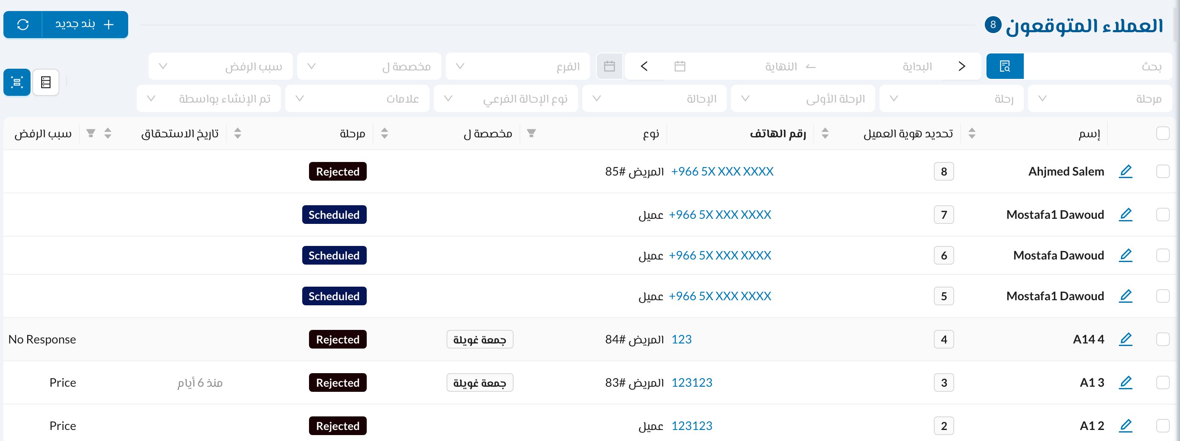
Task: Click the بند جديد new item button
Action: [x=85, y=25]
